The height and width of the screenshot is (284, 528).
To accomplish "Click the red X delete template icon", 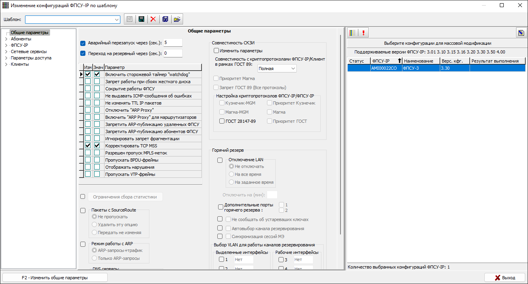I will point(153,19).
